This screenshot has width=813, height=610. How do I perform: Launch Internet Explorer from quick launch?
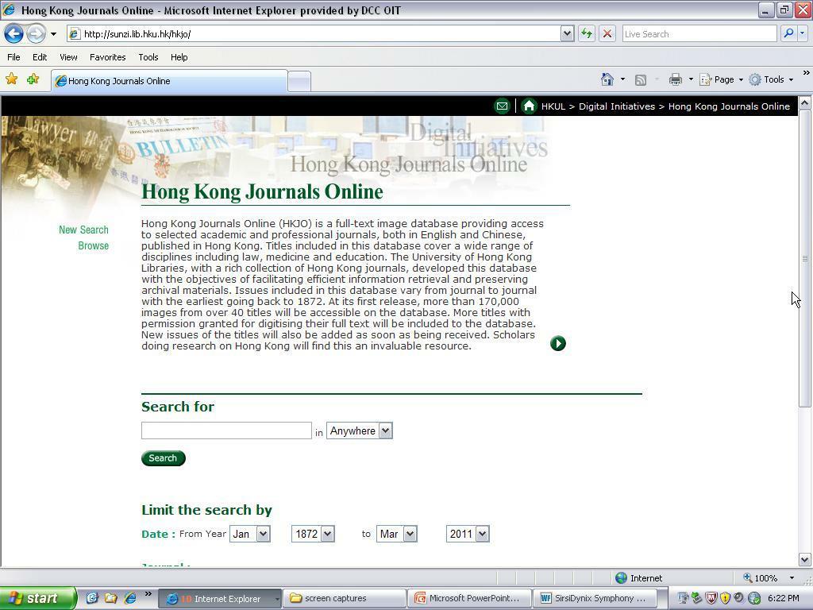tap(129, 598)
